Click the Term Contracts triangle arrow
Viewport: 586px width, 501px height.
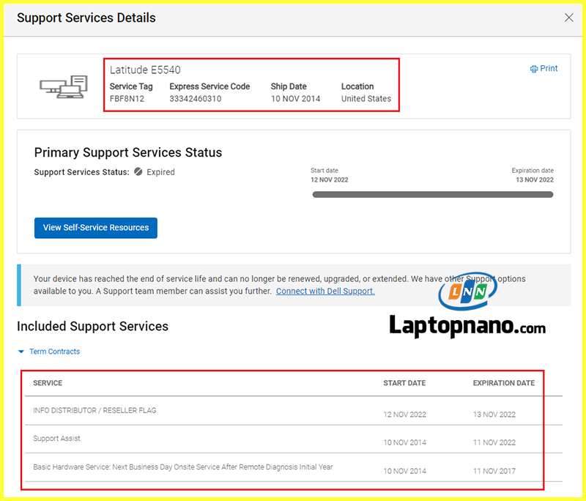tap(21, 352)
